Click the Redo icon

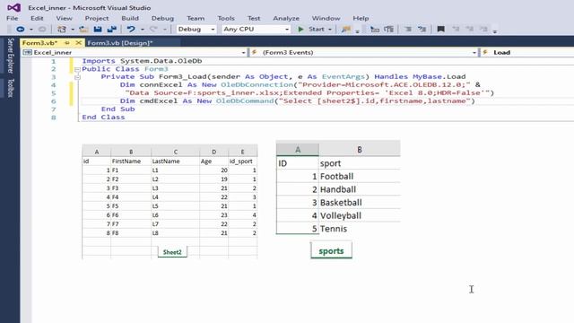coord(153,30)
